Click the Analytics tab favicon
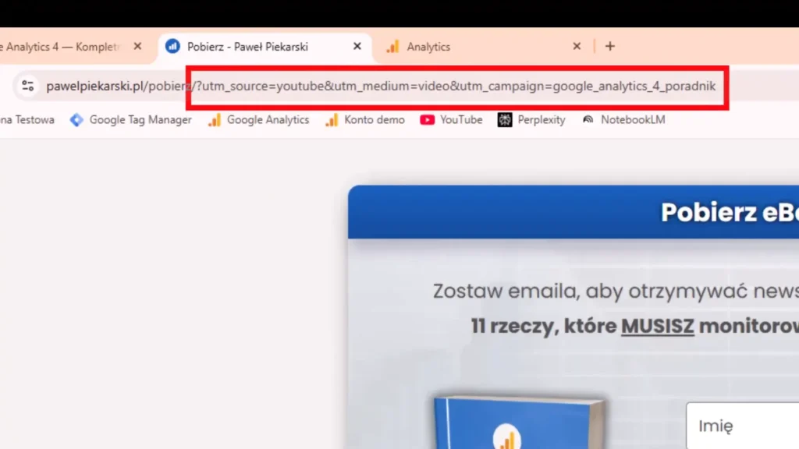799x449 pixels. 392,47
